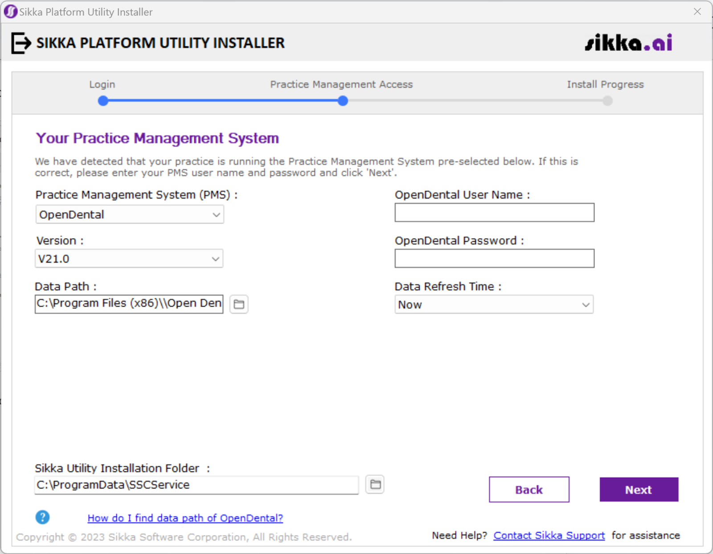Viewport: 713px width, 554px height.
Task: Click the Login step label
Action: coord(102,84)
